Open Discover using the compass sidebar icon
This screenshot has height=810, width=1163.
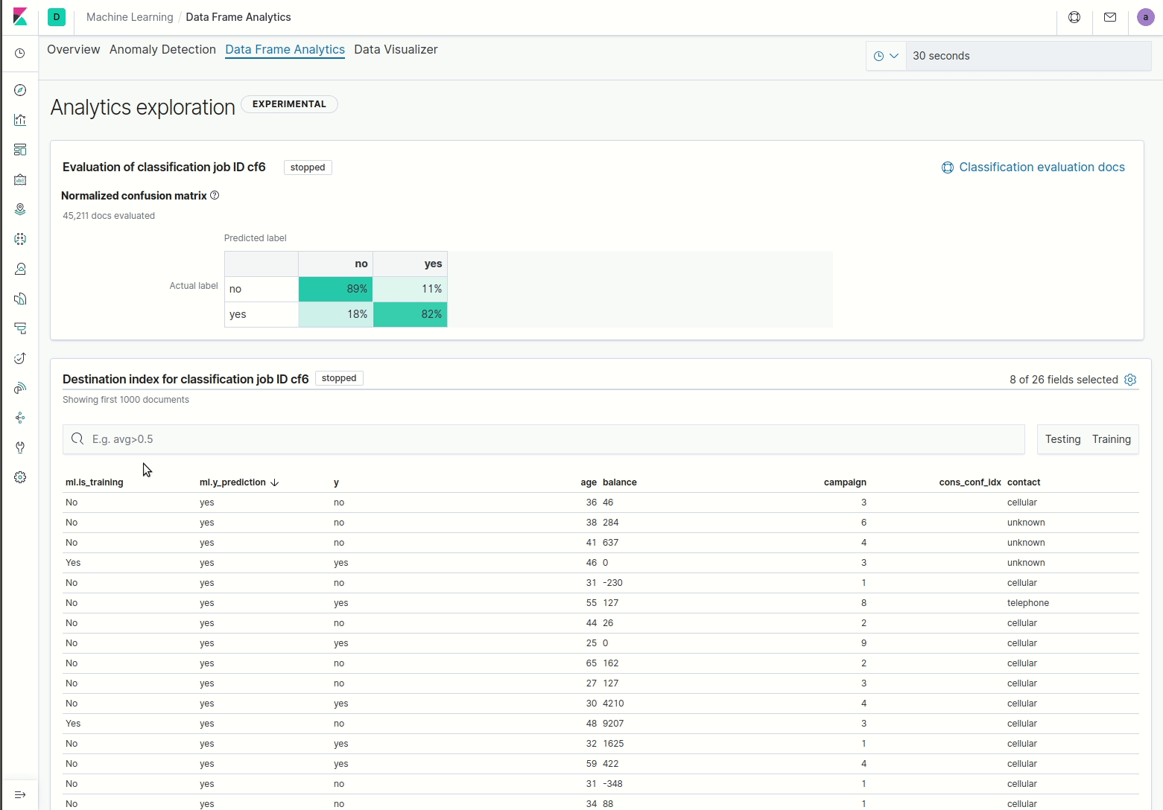coord(19,89)
